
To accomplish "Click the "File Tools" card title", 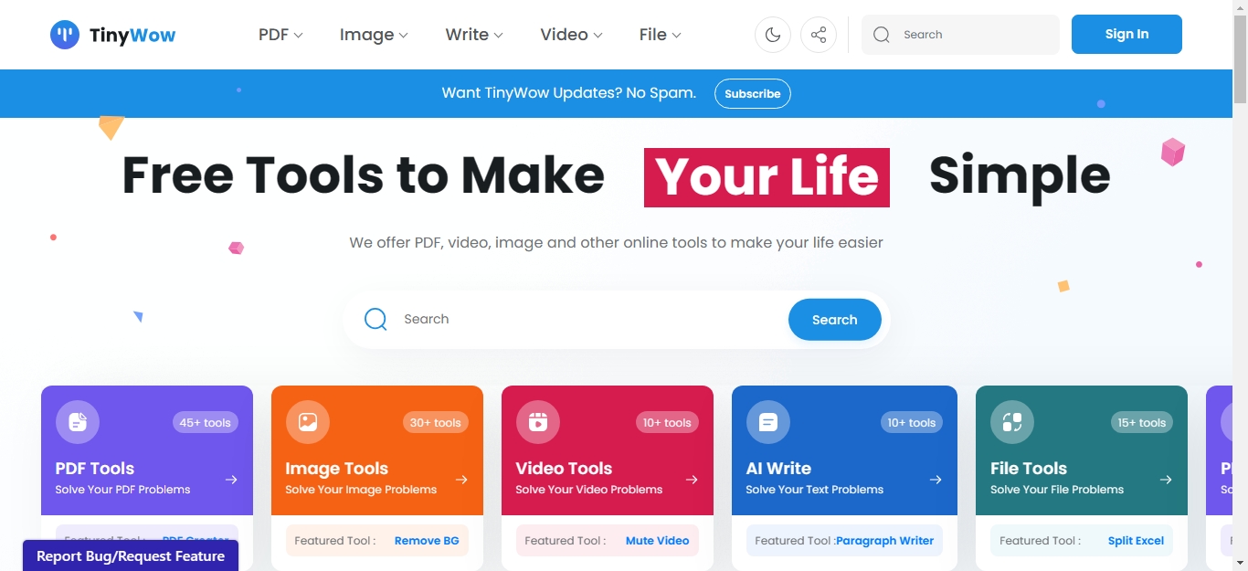I will [1029, 469].
